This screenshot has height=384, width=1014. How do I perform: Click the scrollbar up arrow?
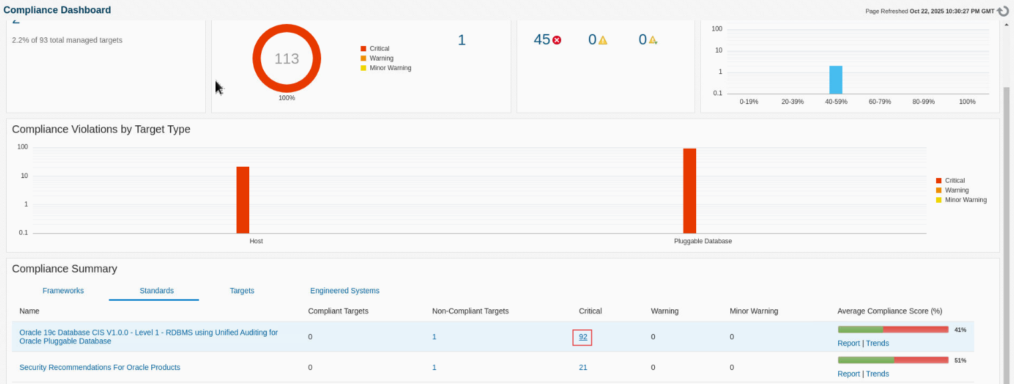[x=1007, y=25]
